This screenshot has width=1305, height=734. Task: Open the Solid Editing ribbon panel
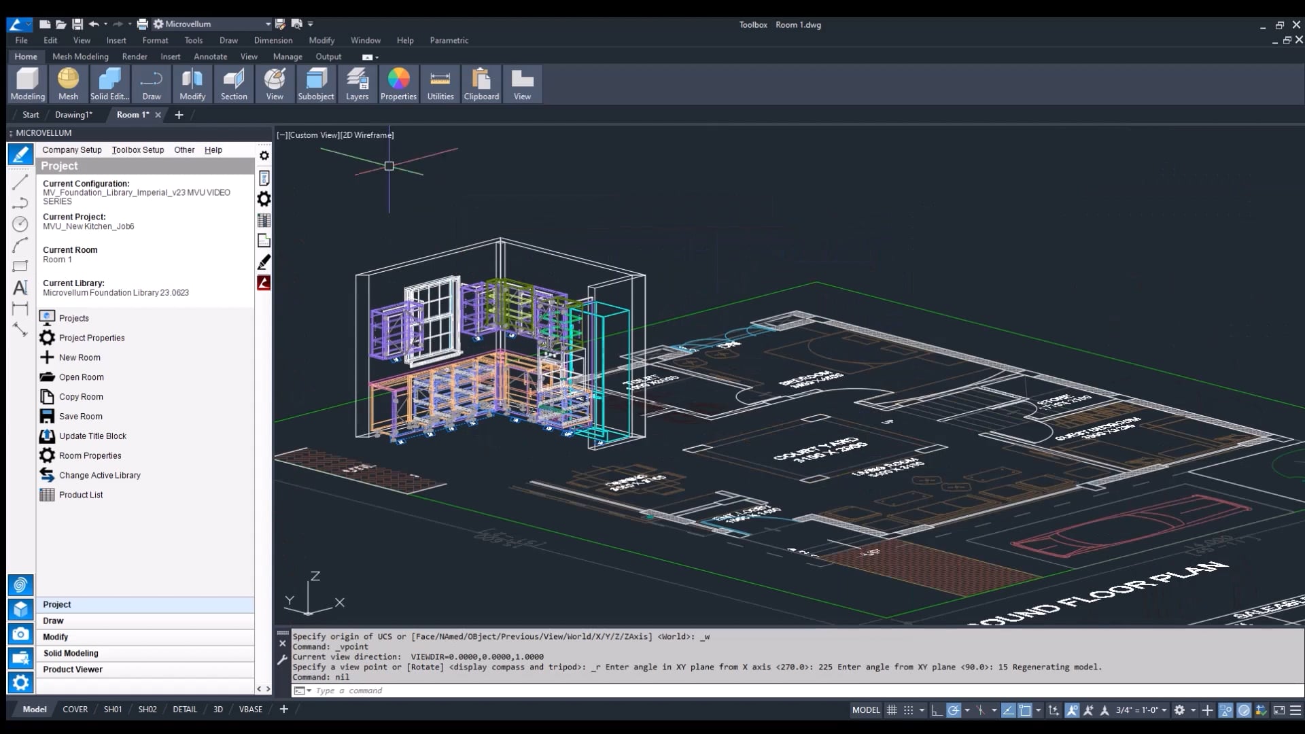109,84
